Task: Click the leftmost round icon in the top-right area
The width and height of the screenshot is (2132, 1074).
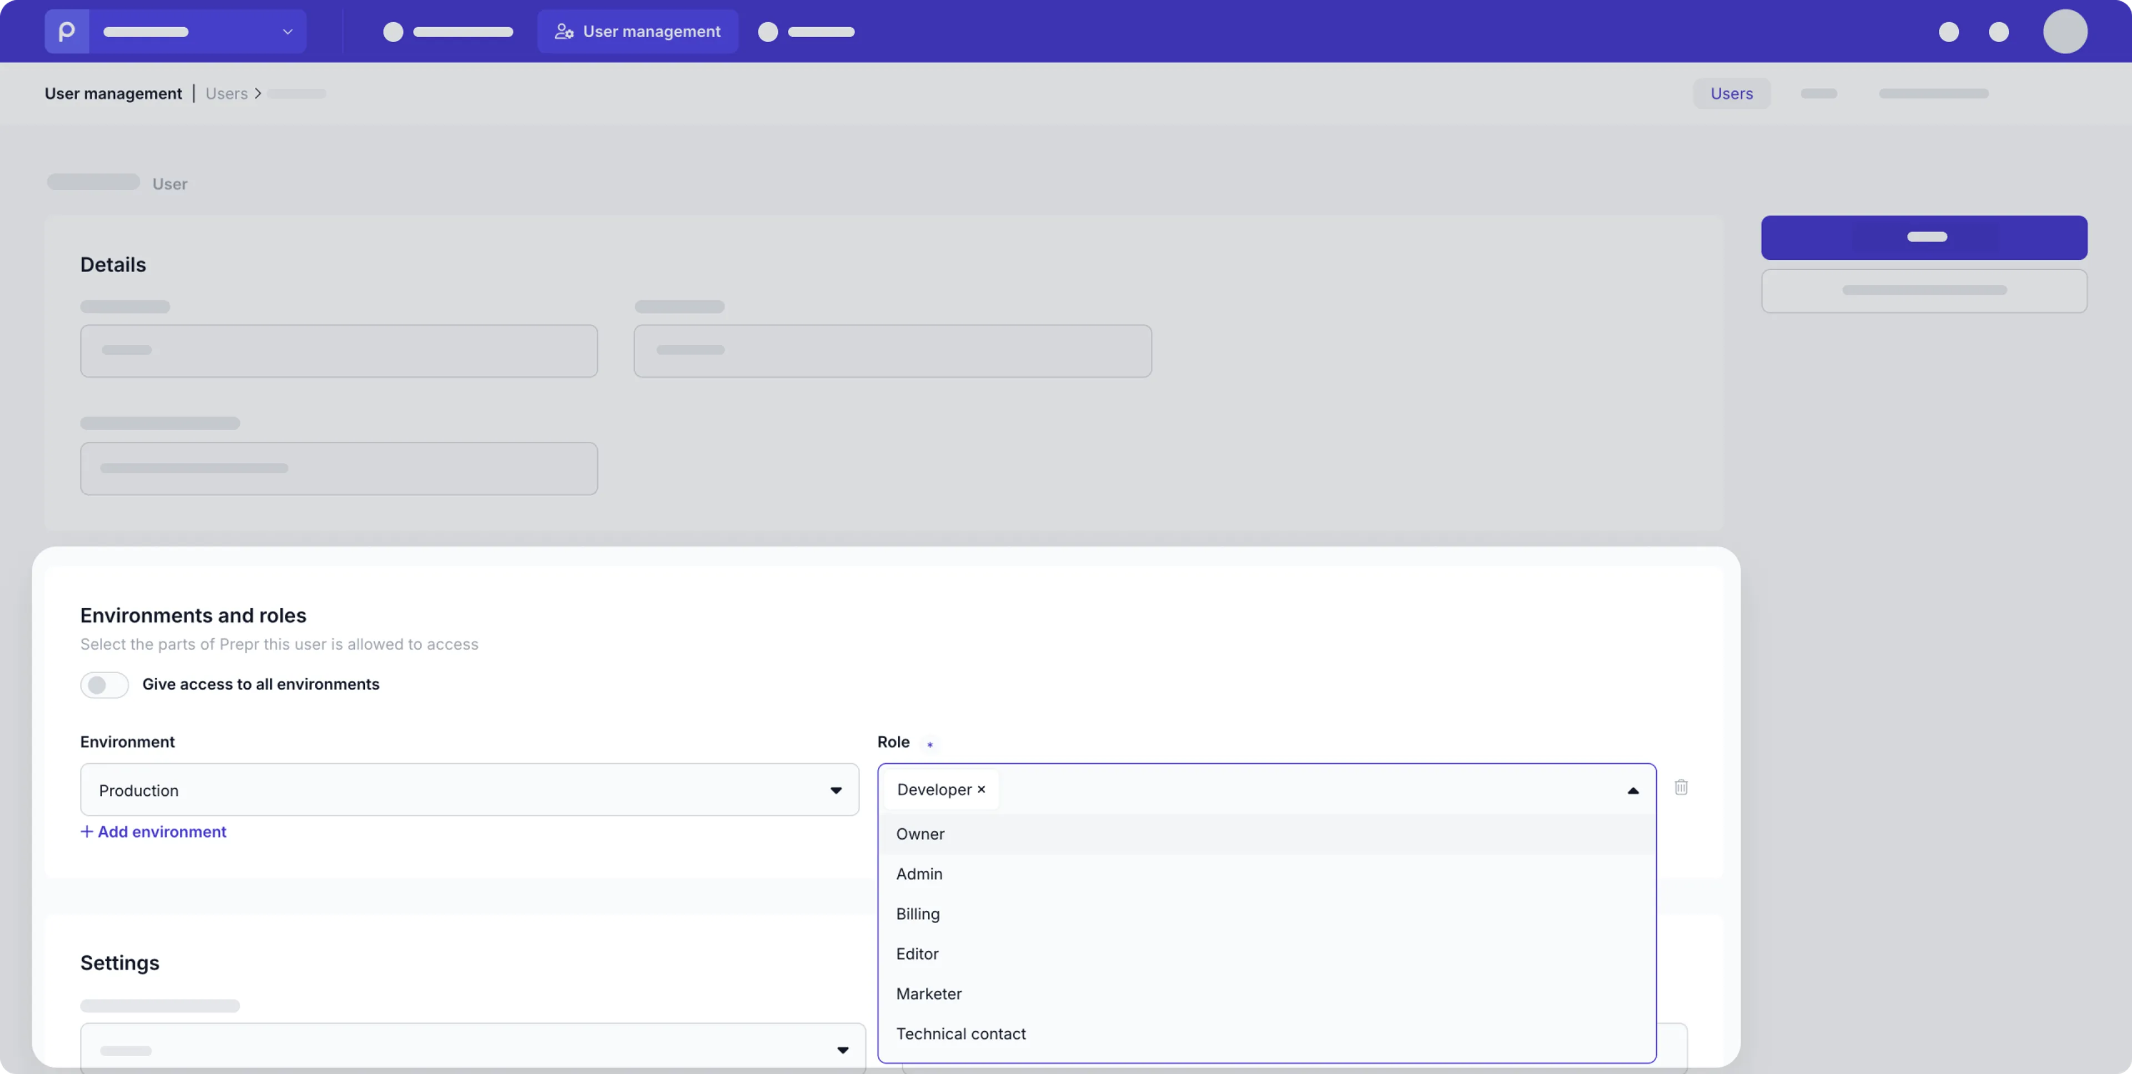Action: tap(1948, 32)
